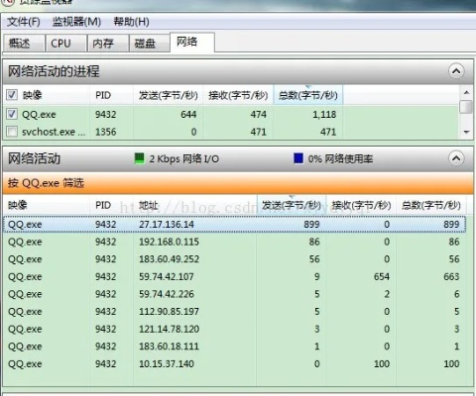Click PID 1356 in the process list
The height and width of the screenshot is (396, 476).
pos(106,132)
